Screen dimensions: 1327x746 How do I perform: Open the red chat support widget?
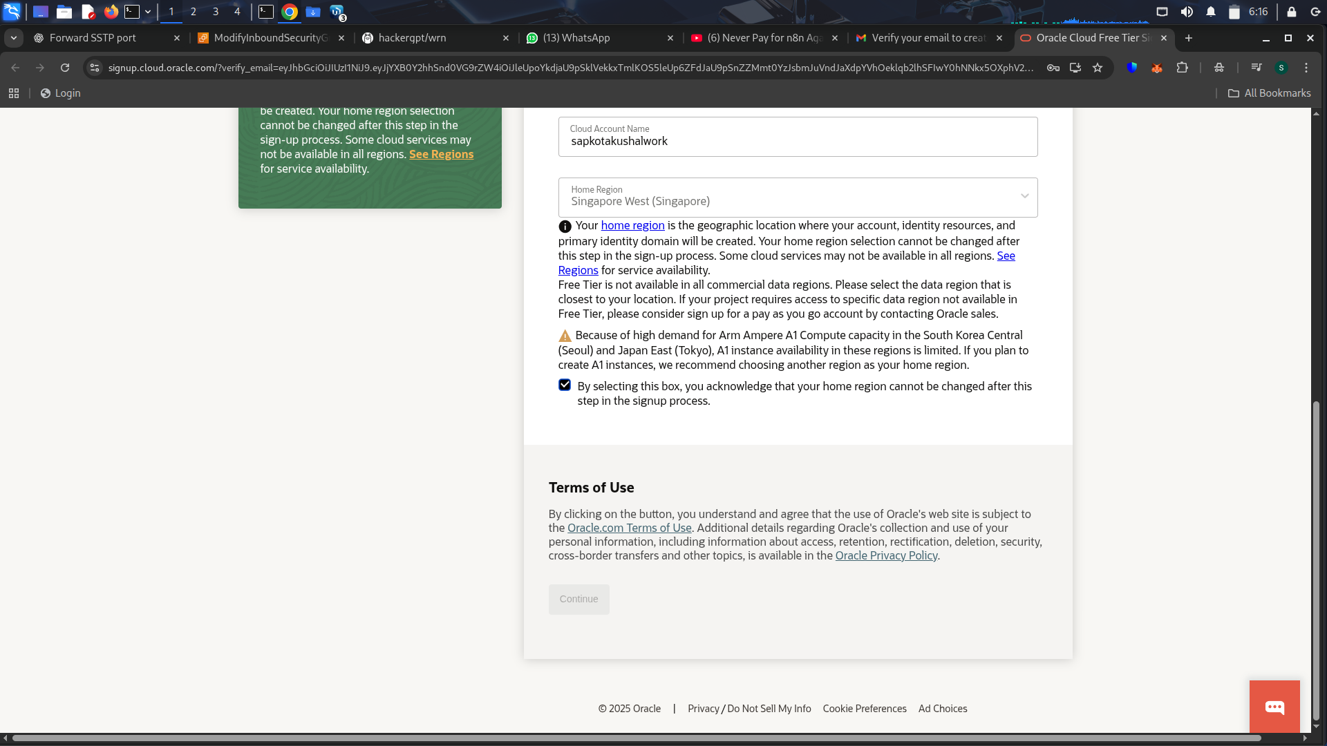(1274, 707)
